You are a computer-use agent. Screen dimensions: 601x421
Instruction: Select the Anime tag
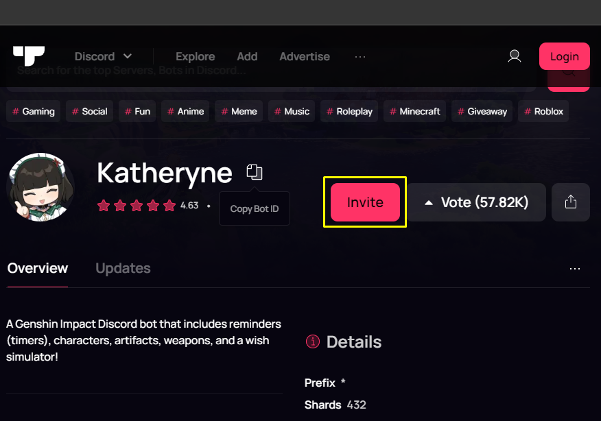click(185, 111)
